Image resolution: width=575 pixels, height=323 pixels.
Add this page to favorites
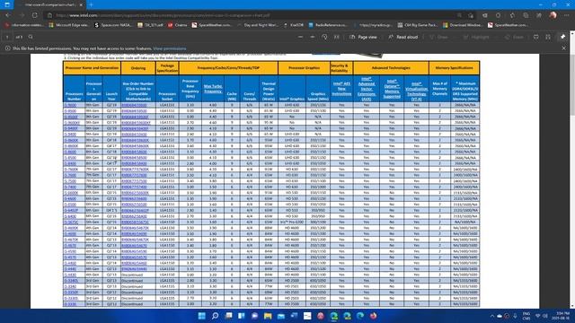click(471, 15)
